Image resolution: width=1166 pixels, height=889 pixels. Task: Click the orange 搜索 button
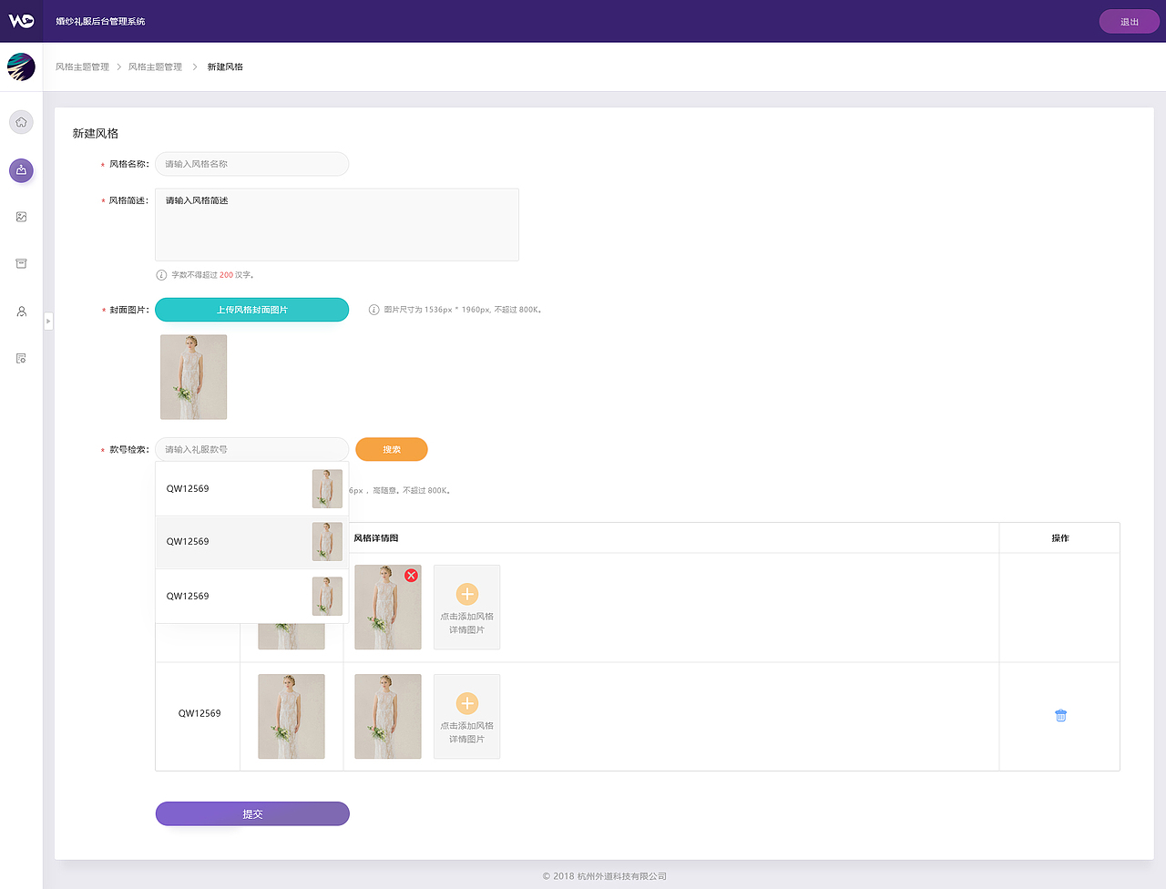point(391,449)
